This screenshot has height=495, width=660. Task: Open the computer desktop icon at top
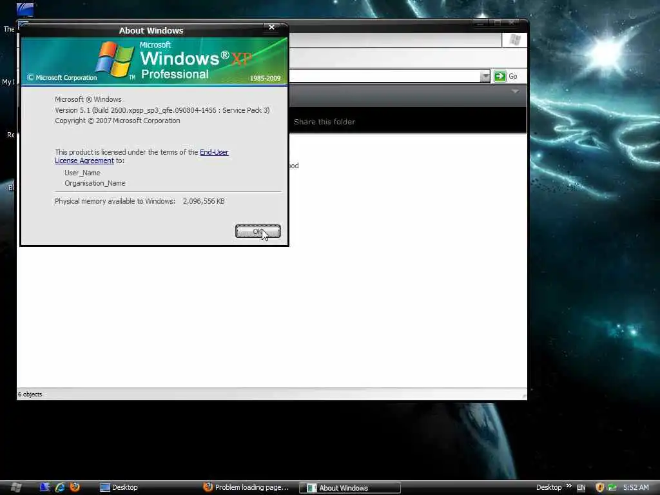pyautogui.click(x=25, y=9)
